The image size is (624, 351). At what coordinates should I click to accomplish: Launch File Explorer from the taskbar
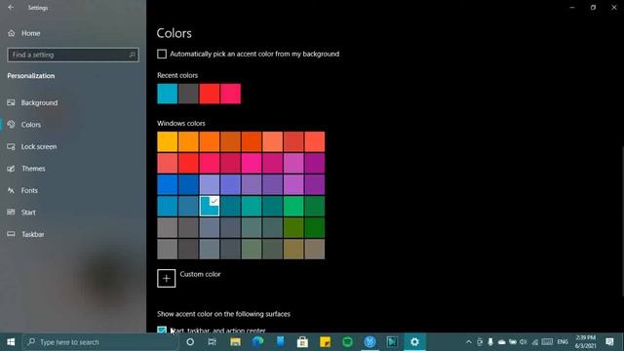tap(235, 342)
